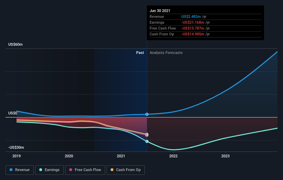Screen dimensions: 283x180
Task: Toggle the Revenue legend button
Action: click(x=20, y=170)
